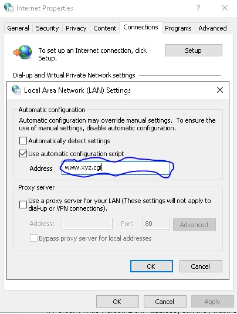Confirm LAN Settings with OK
237x314 pixels.
151,266
